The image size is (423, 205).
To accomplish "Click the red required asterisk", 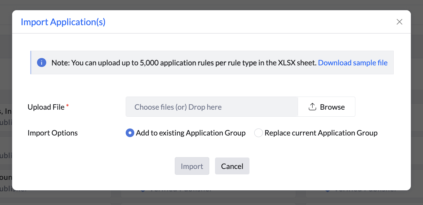I will click(67, 106).
